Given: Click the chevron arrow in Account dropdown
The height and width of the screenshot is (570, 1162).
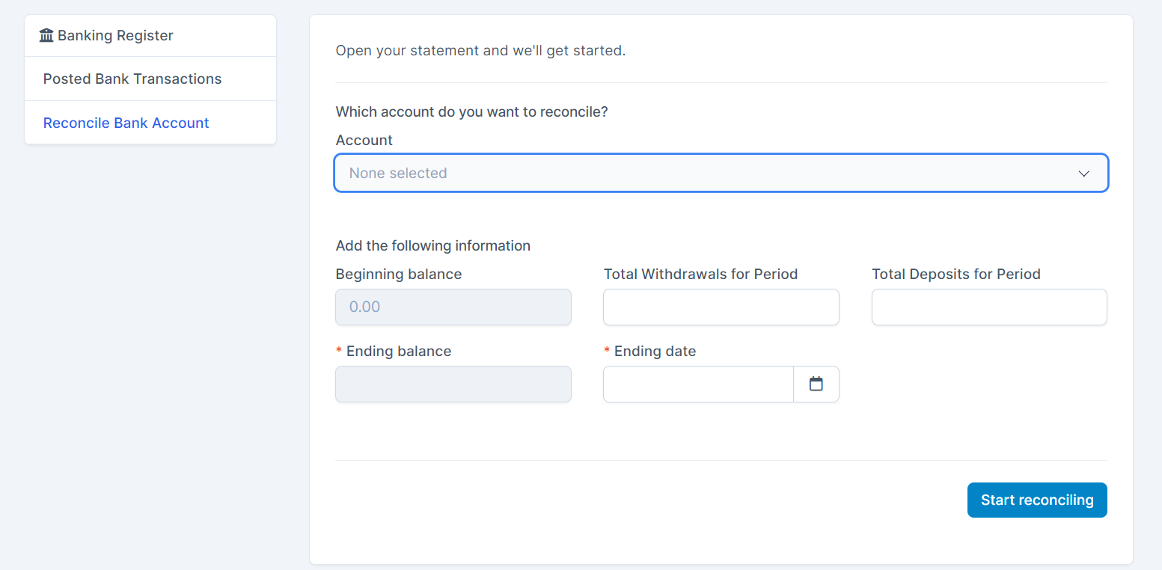Looking at the screenshot, I should (x=1083, y=174).
